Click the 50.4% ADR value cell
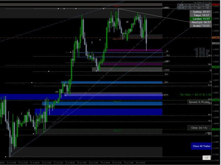Viewport: 221px width, 165px height. point(181,8)
